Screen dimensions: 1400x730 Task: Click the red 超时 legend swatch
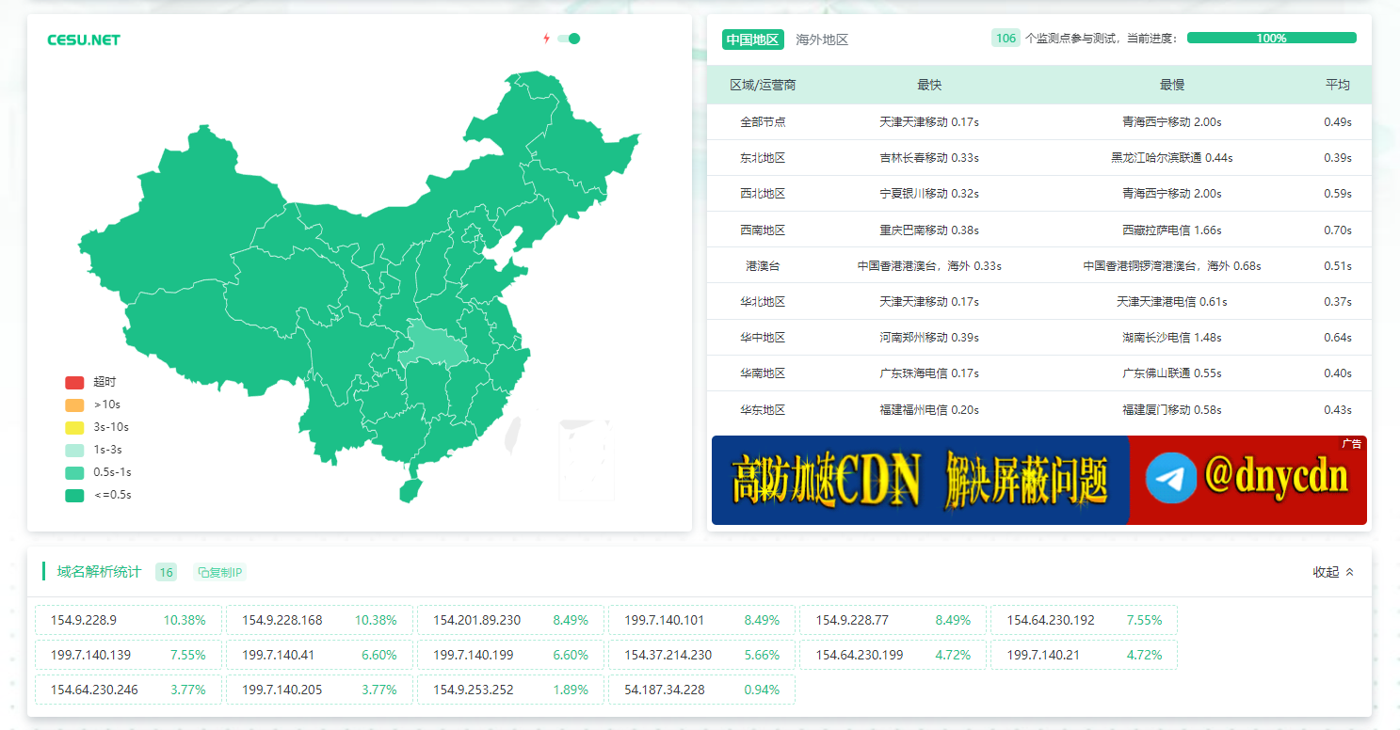74,383
